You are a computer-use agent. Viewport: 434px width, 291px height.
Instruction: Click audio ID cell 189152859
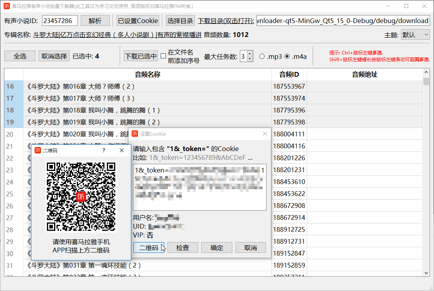pos(289,265)
